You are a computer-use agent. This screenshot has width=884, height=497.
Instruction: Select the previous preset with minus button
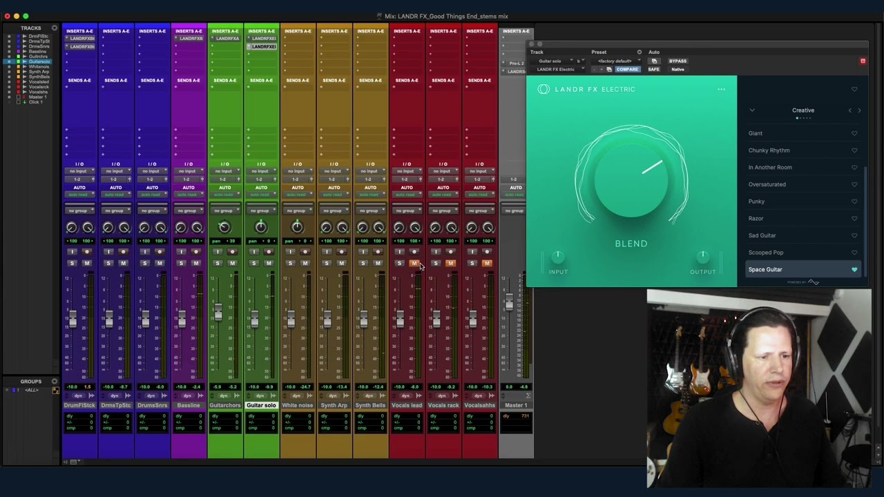pos(595,69)
